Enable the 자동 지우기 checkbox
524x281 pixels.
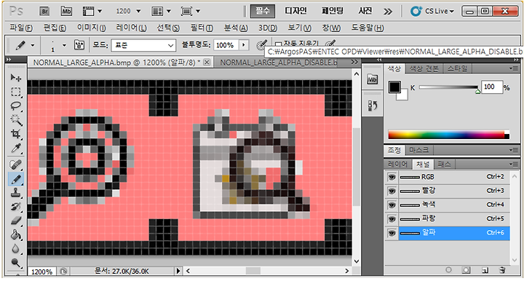[x=278, y=44]
